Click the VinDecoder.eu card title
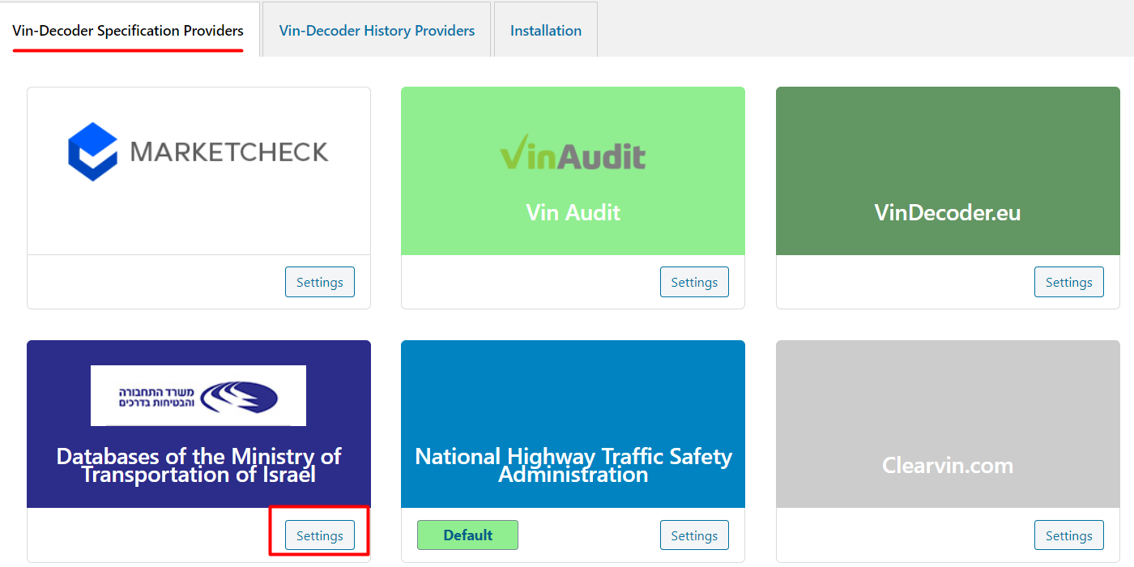This screenshot has width=1134, height=567. [x=947, y=212]
